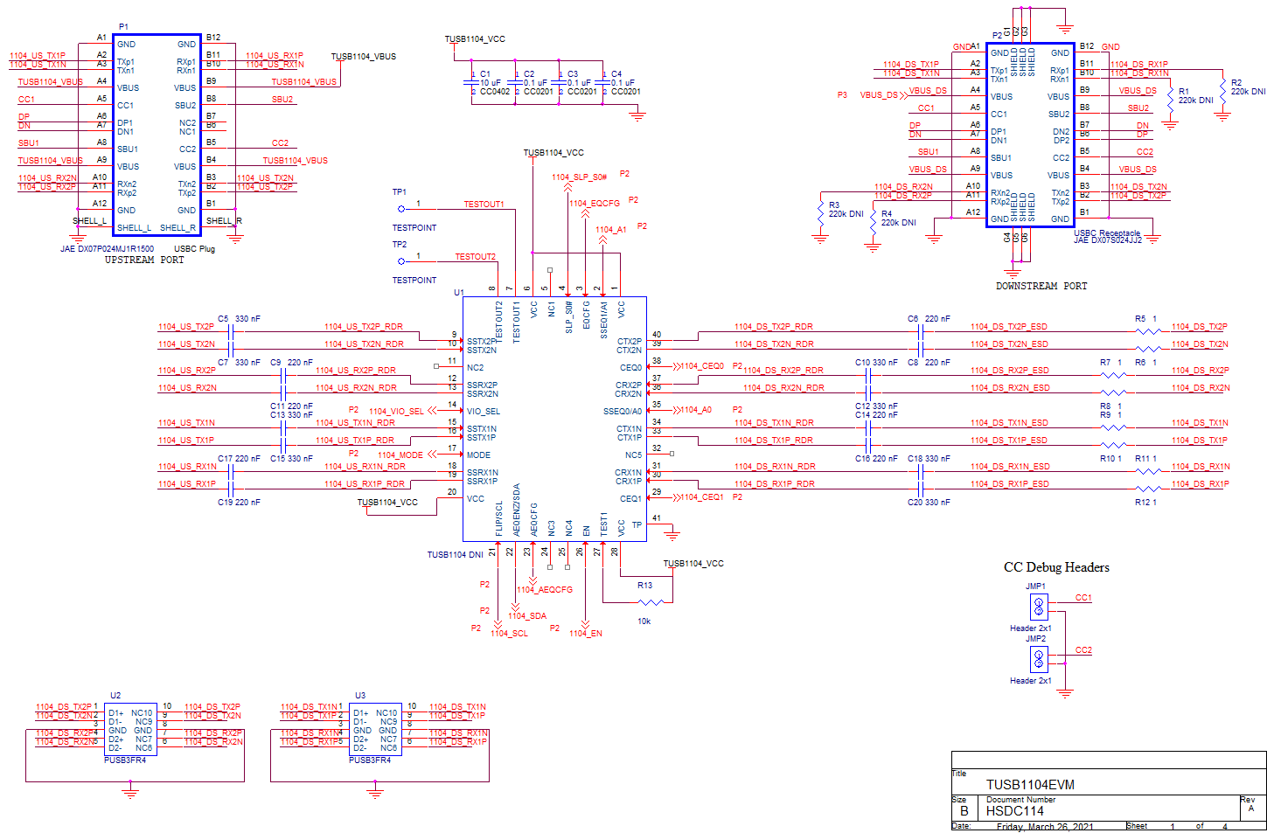Viewport: 1267px width, 833px height.
Task: Click the TP1 TESTPOINT symbol
Action: [x=401, y=208]
